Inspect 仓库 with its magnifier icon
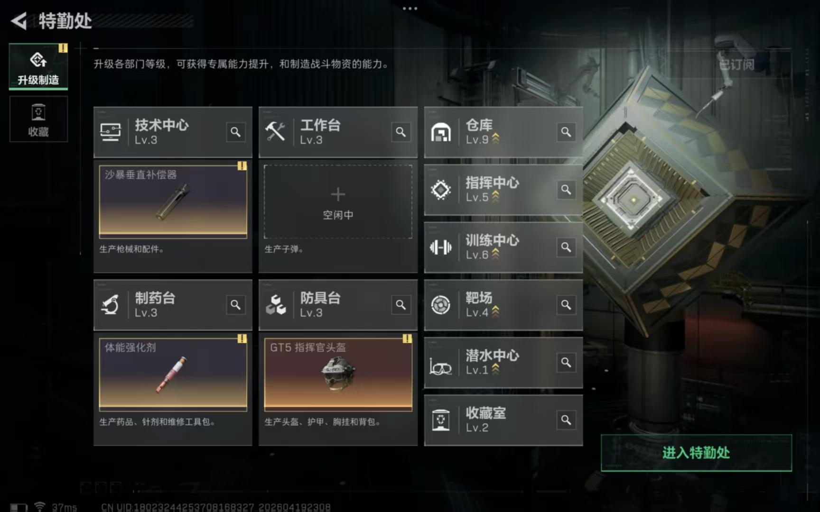The height and width of the screenshot is (512, 820). coord(566,132)
